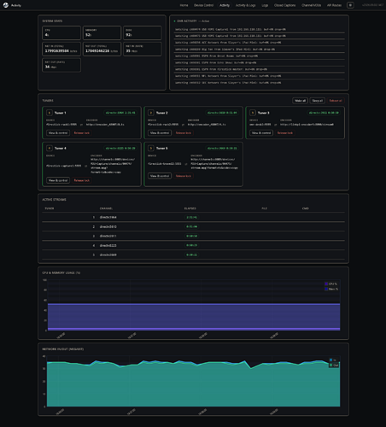The width and height of the screenshot is (386, 427).
Task: Select the Big Ten DVR activity row
Action: (x=259, y=50)
